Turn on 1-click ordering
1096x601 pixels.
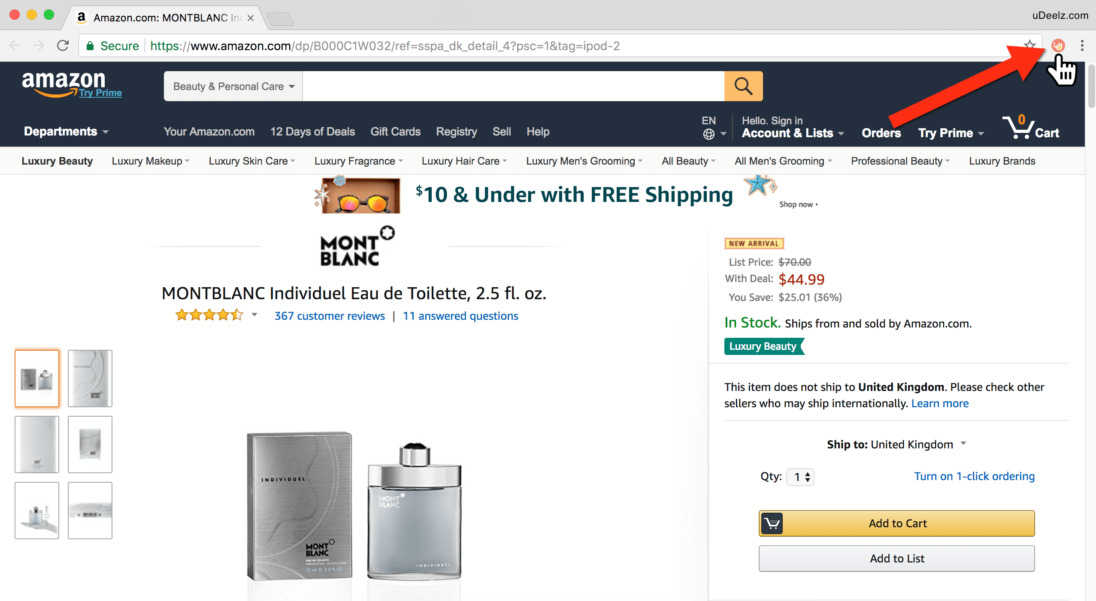(x=974, y=476)
